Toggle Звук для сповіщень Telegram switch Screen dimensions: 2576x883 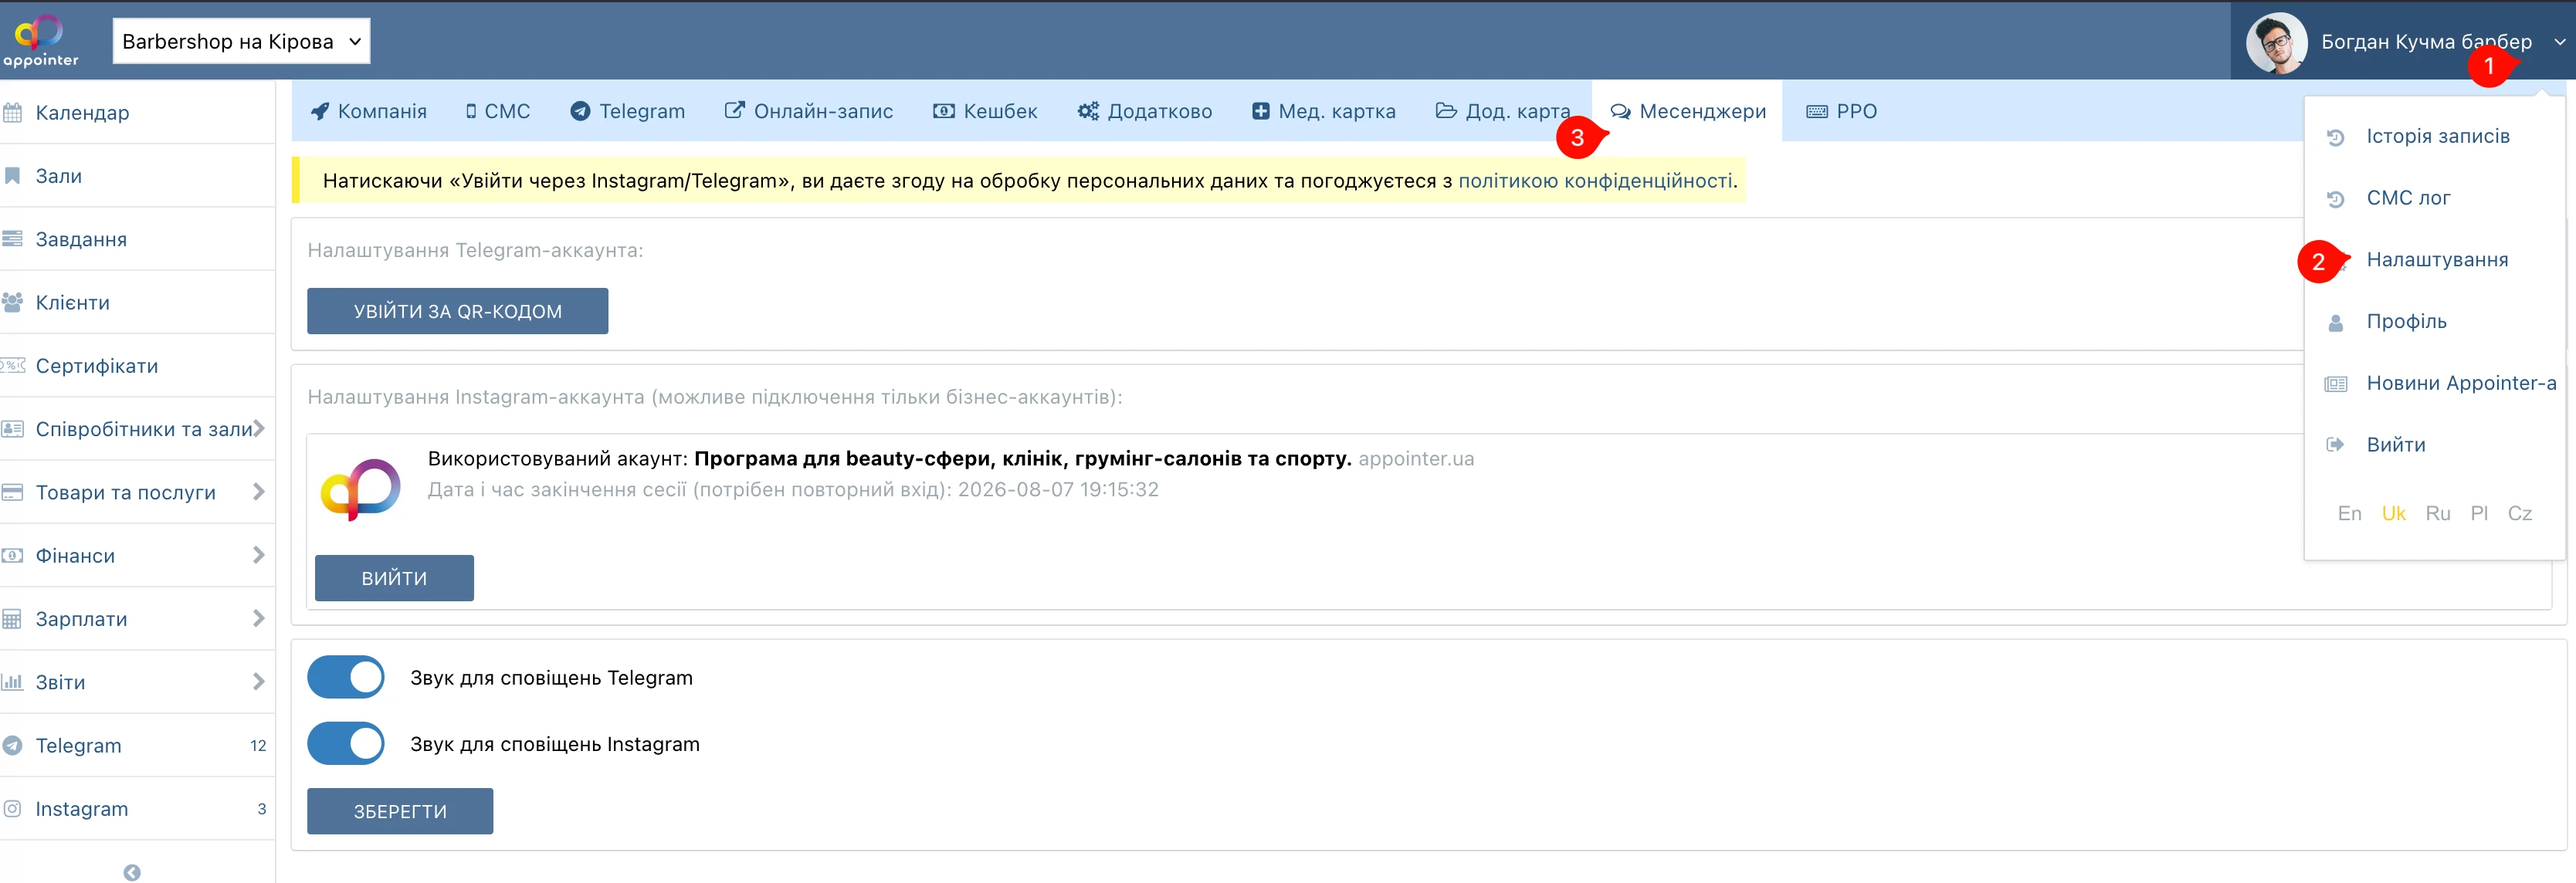(346, 677)
